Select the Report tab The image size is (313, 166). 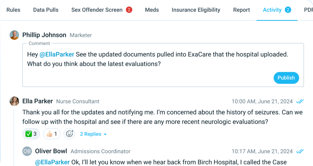tap(242, 10)
